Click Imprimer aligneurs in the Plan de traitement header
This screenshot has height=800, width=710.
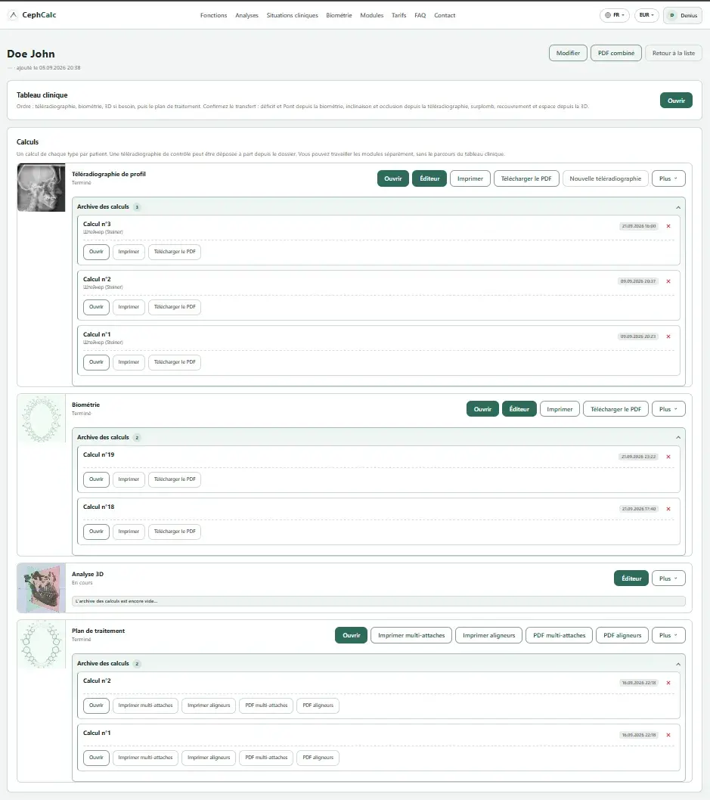[x=488, y=635]
